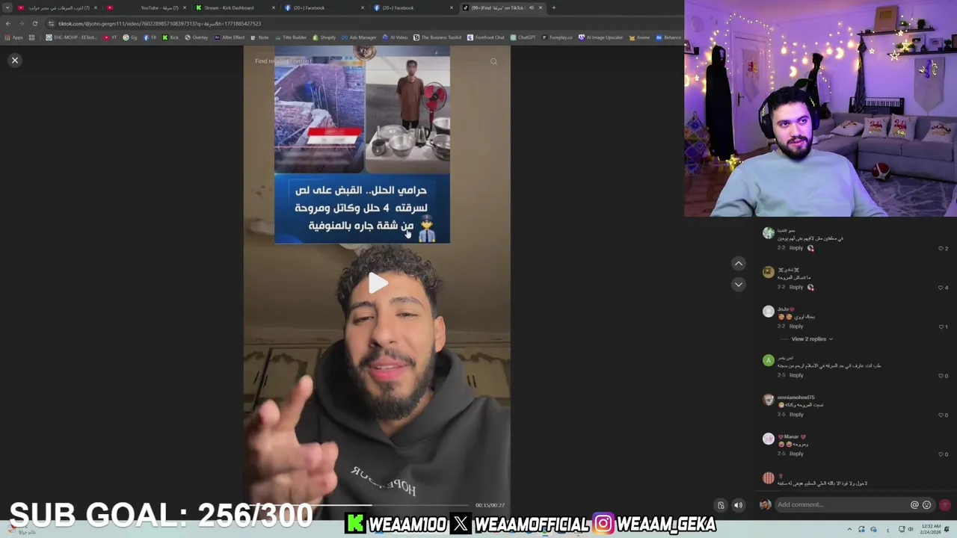Open the Note bookmark
Image resolution: width=957 pixels, height=538 pixels.
pyautogui.click(x=260, y=37)
